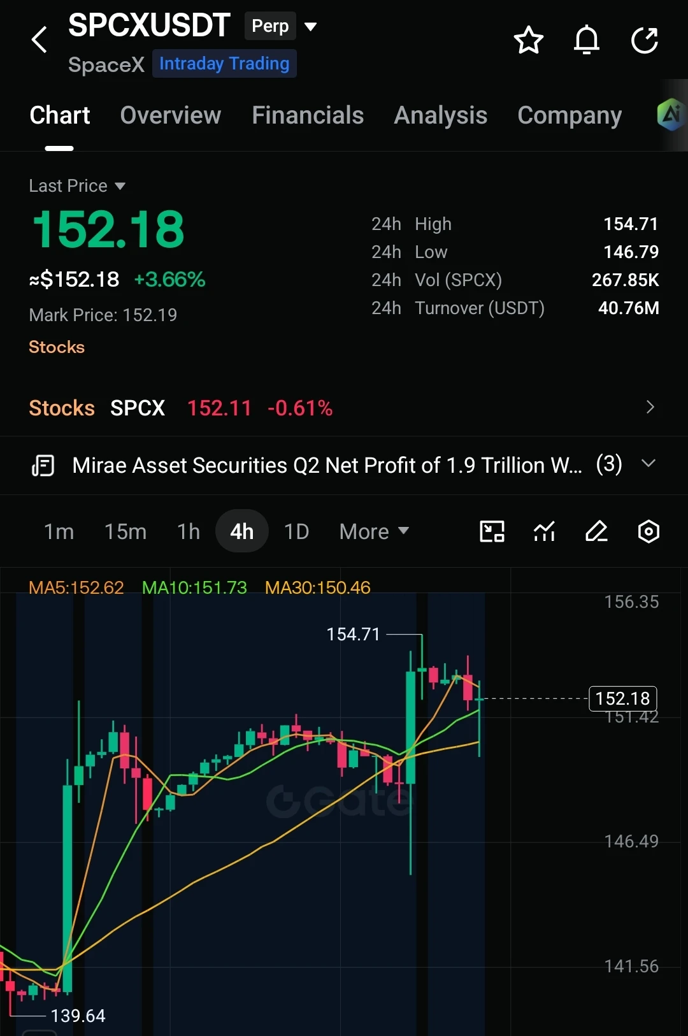Tap the MA10:151.73 indicator label
Image resolution: width=688 pixels, height=1036 pixels.
pyautogui.click(x=194, y=587)
